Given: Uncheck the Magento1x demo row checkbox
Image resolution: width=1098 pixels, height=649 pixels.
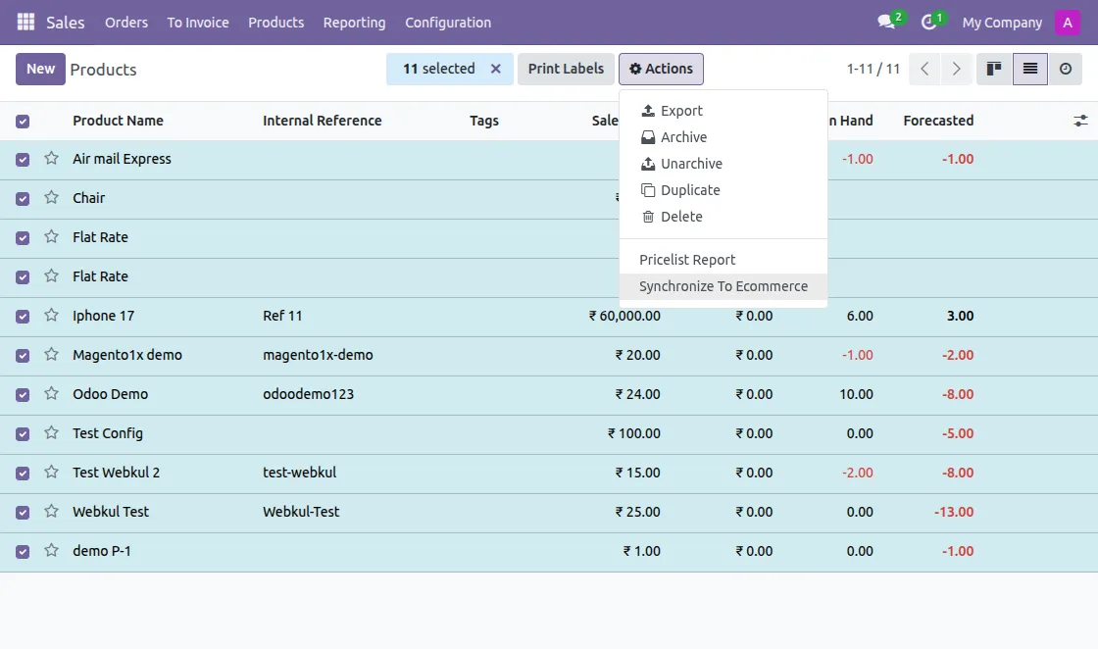Looking at the screenshot, I should click(x=23, y=356).
